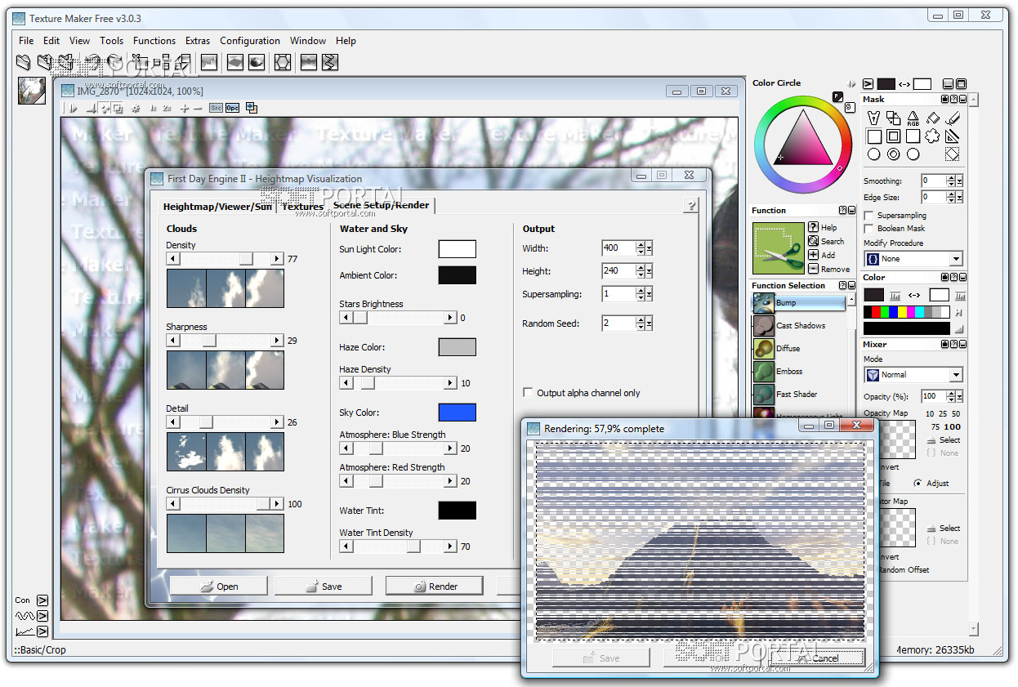The image size is (1018, 687).
Task: Click the S button by Color Circle
Action: (850, 107)
